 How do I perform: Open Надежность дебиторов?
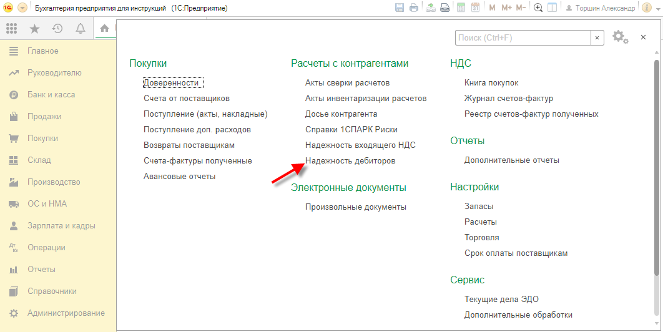coord(350,161)
